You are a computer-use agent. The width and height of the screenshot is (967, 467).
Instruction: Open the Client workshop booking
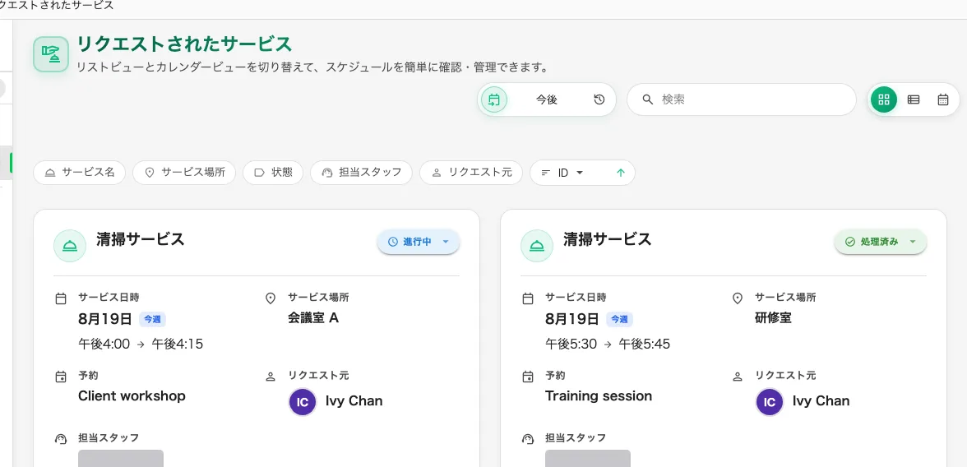pos(132,396)
